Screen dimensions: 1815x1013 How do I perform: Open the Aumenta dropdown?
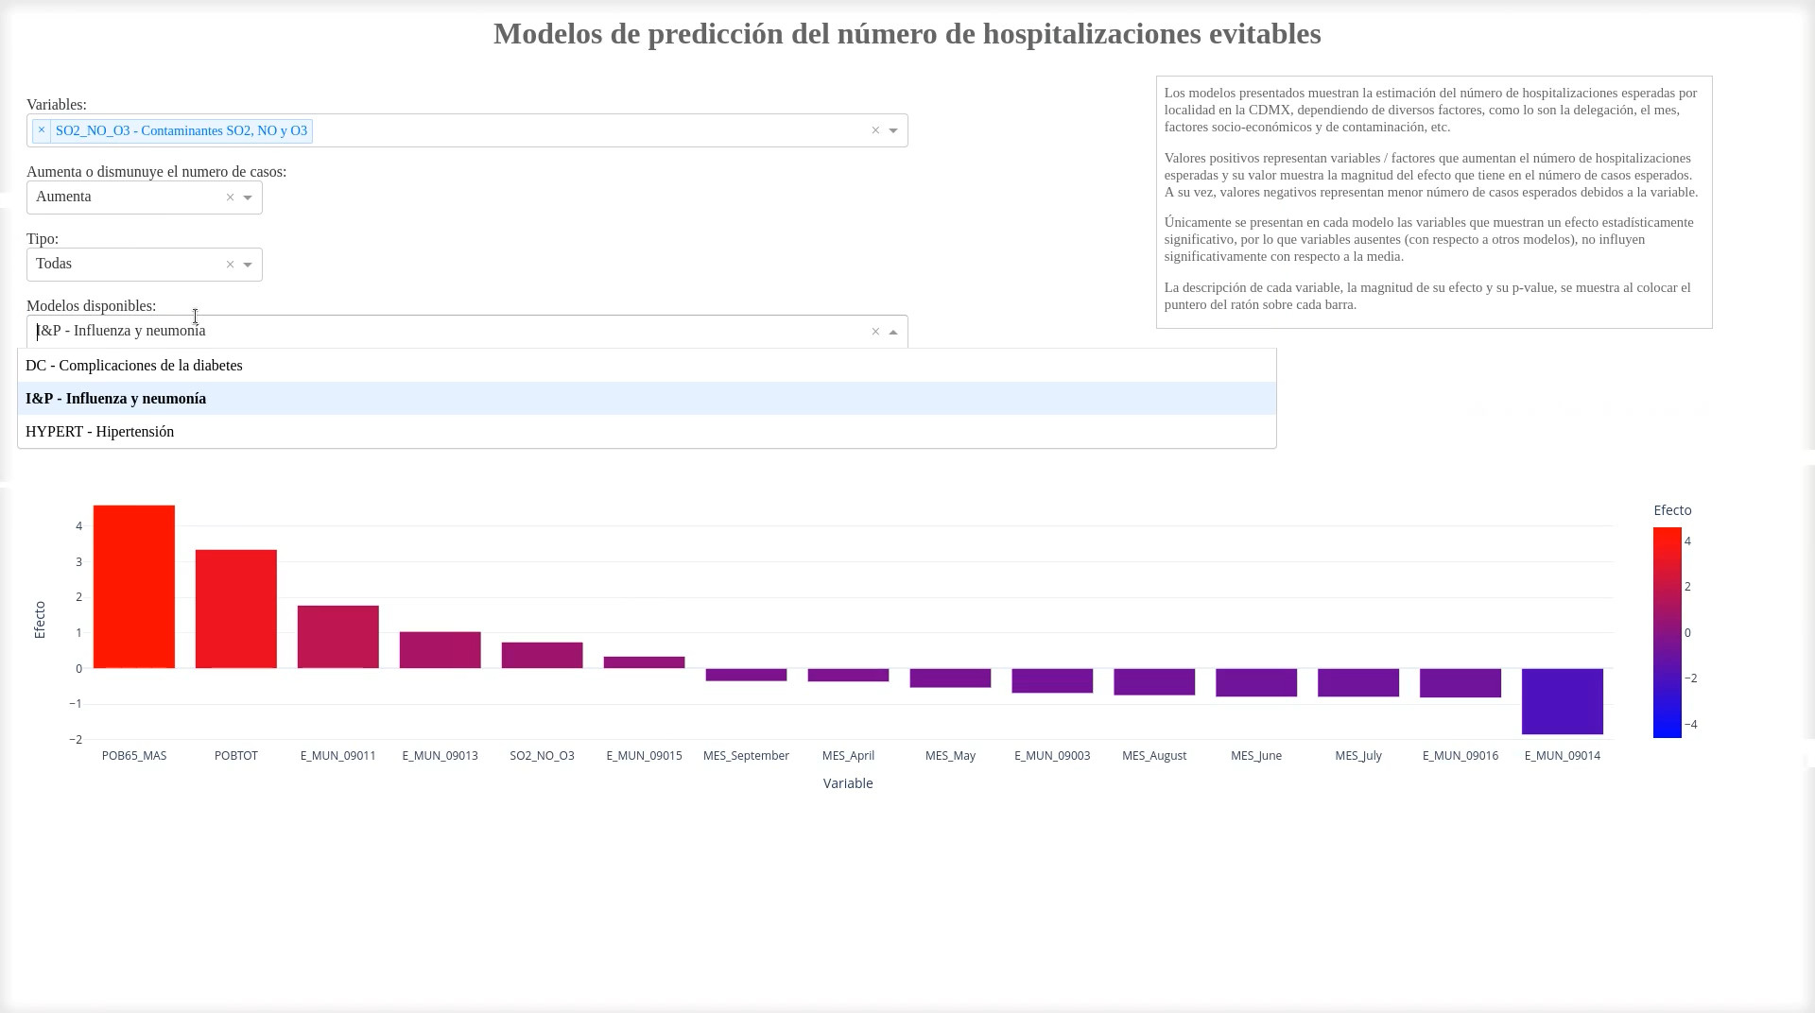(249, 197)
